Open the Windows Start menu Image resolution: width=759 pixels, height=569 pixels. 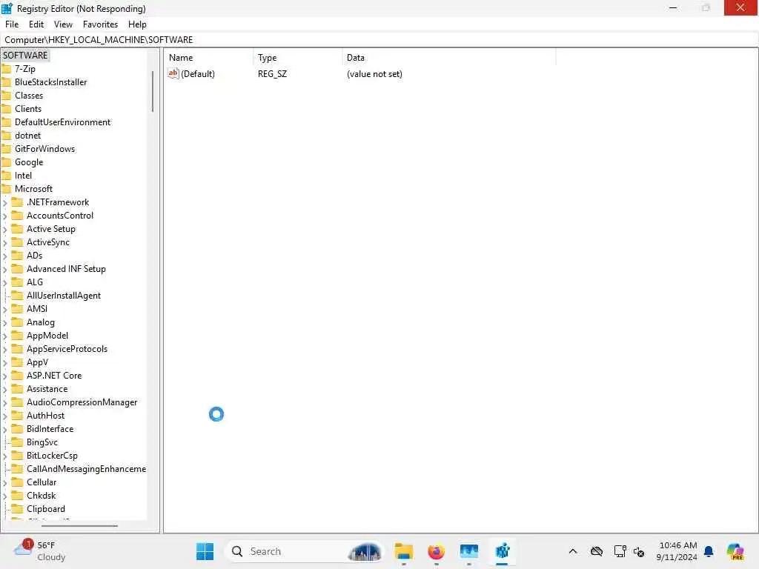(205, 551)
